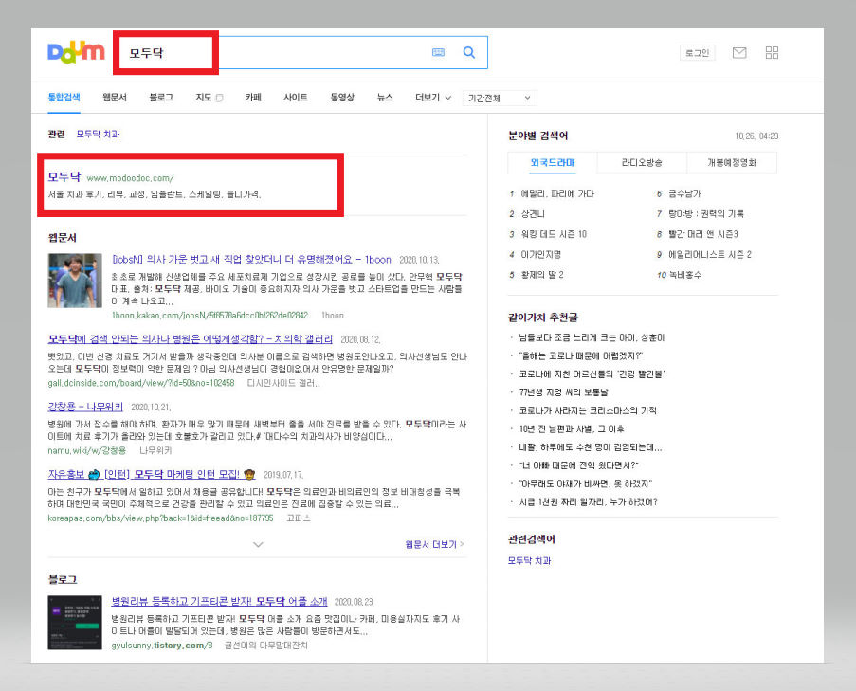Screen dimensions: 856x691
Task: Click the Daum logo
Action: point(76,52)
